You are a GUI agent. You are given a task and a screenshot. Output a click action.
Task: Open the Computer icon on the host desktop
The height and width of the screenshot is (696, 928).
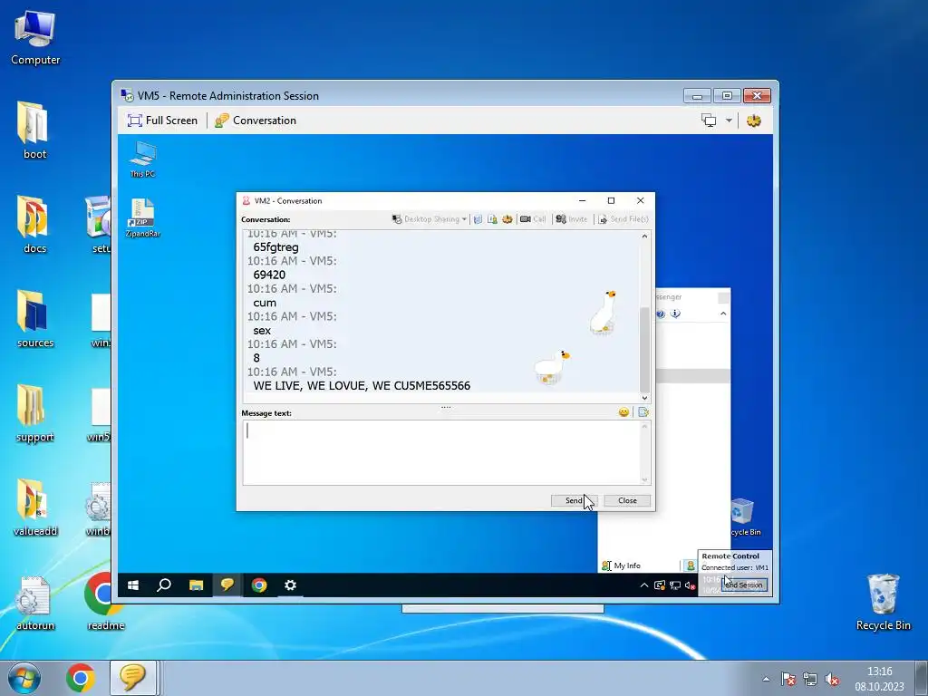click(35, 37)
